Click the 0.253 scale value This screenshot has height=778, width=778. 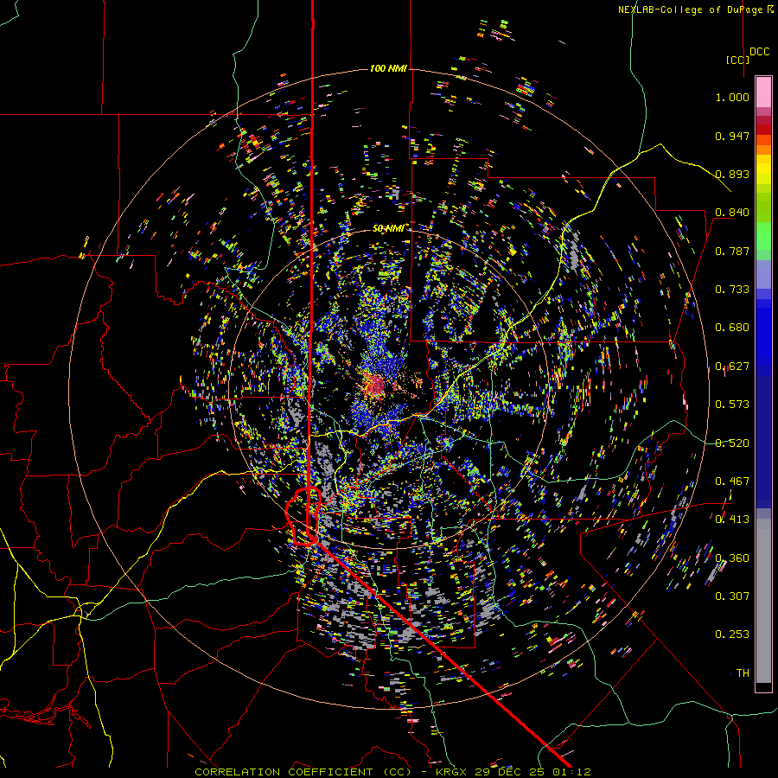[x=732, y=635]
